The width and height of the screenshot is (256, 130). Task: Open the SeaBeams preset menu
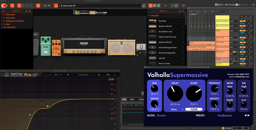[x=225, y=115]
